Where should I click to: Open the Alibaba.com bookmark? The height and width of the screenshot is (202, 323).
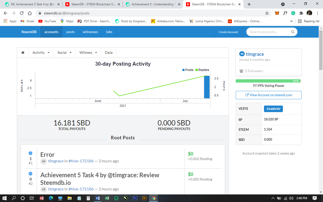pos(168,21)
